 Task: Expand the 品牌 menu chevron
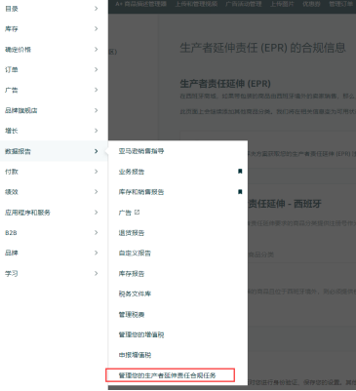(x=96, y=253)
